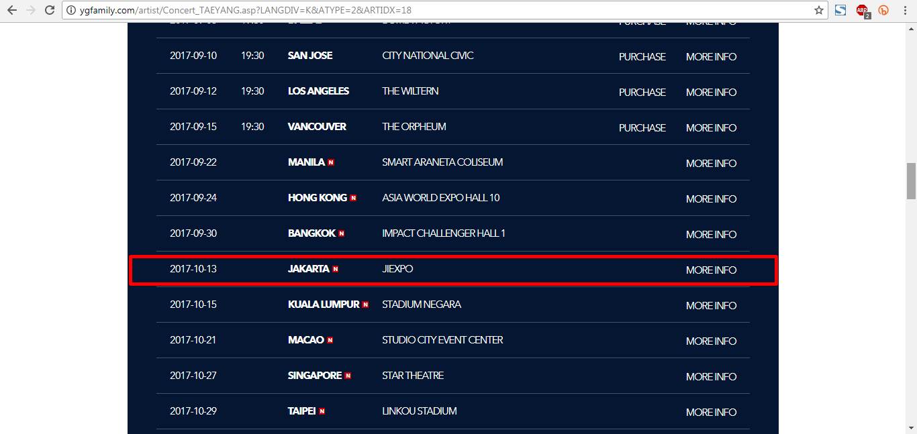Open MORE INFO for Taipei
917x434 pixels.
(x=711, y=412)
